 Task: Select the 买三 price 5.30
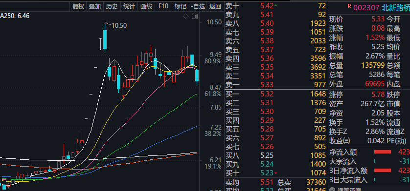point(267,112)
